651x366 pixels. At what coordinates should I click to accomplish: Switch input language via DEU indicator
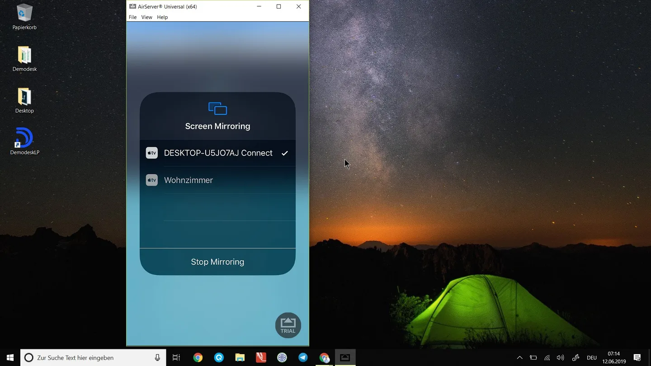592,357
